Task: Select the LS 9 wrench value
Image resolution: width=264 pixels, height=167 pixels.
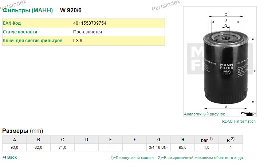Action: (x=78, y=41)
